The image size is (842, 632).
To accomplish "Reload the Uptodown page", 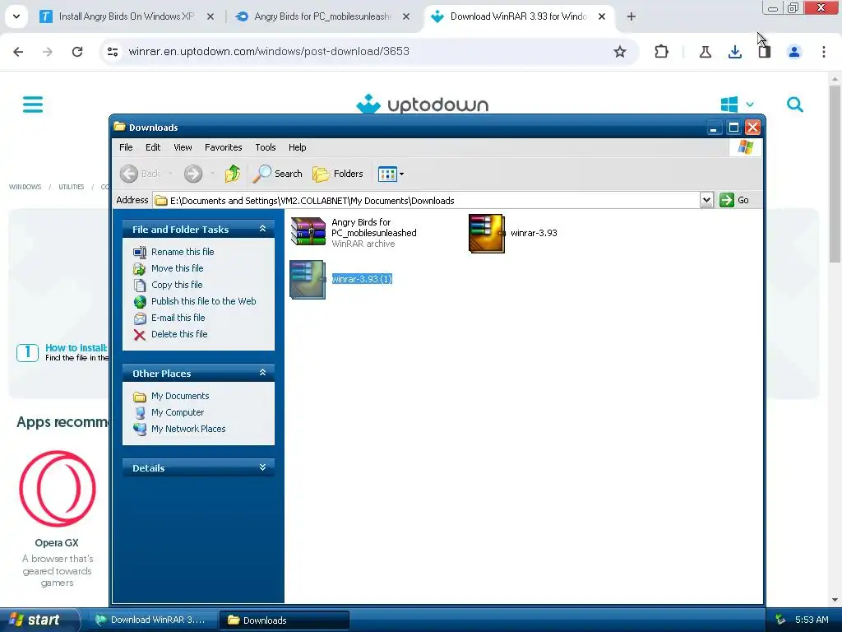I will click(x=77, y=52).
